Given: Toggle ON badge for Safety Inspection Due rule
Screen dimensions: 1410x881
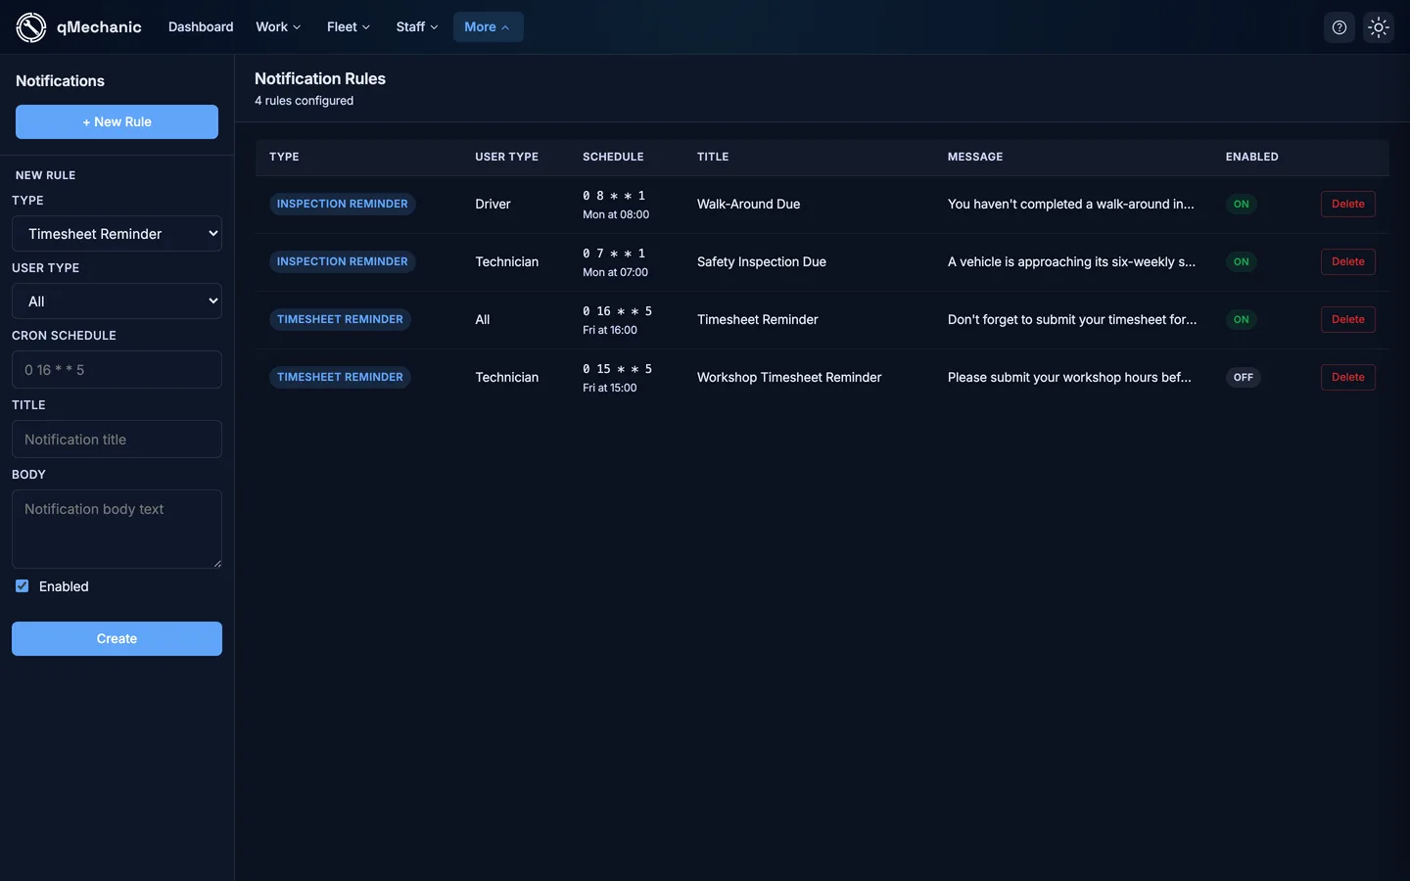Looking at the screenshot, I should [1241, 262].
